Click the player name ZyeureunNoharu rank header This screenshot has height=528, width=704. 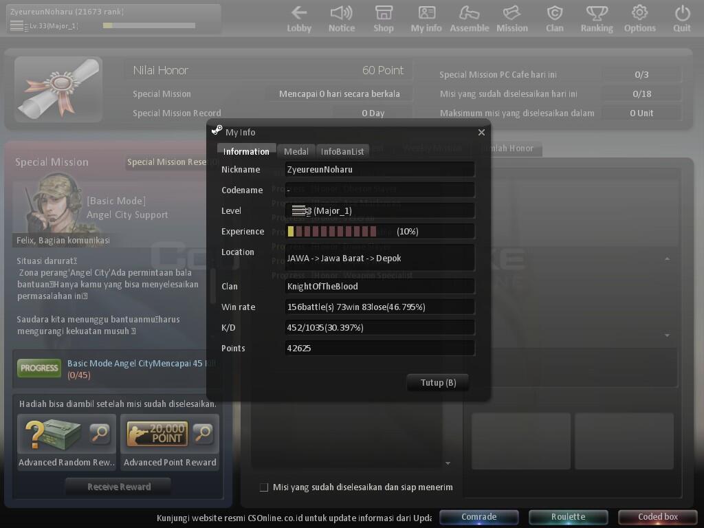67,12
